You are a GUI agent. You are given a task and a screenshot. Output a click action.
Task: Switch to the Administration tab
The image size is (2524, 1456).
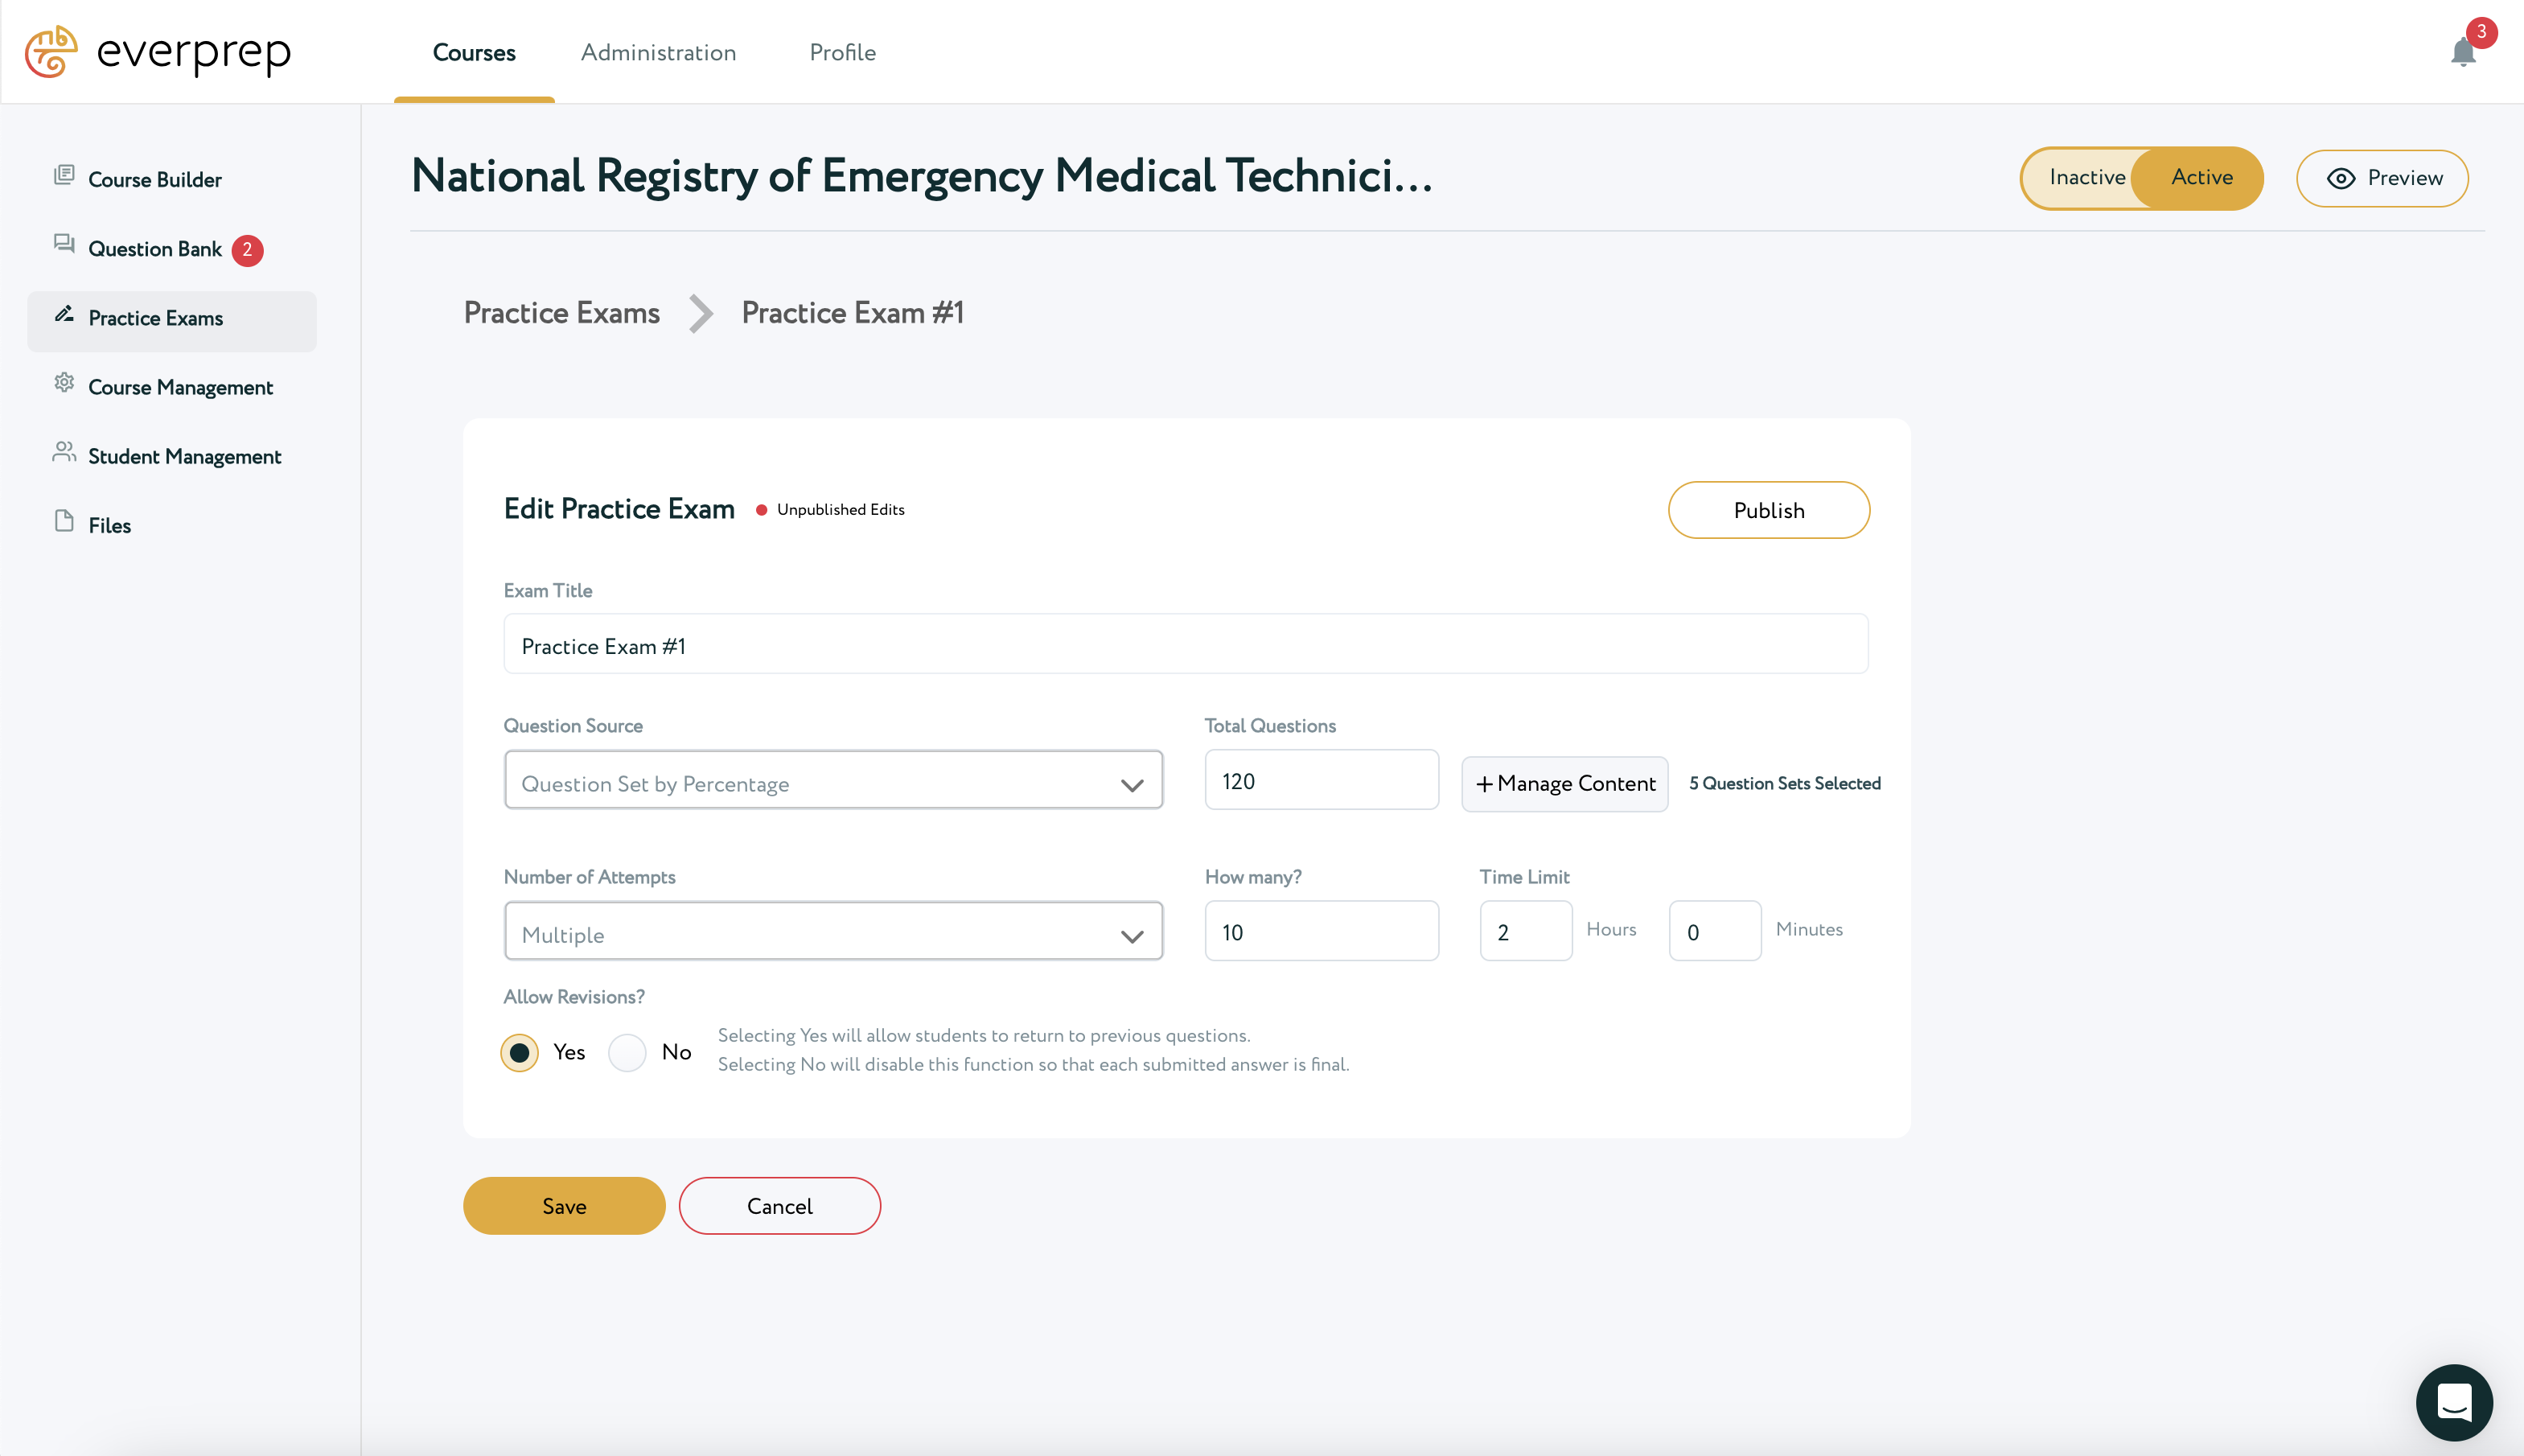click(x=659, y=52)
